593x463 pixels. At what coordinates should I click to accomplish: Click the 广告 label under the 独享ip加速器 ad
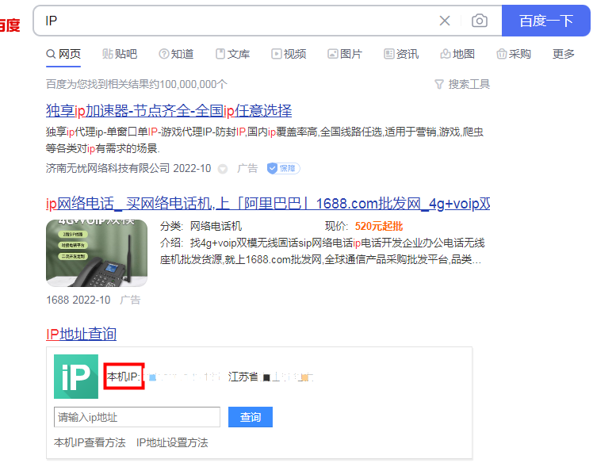[x=247, y=168]
